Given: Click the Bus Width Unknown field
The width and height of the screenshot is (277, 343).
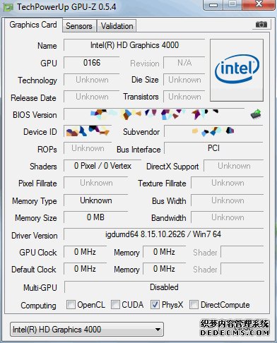Looking at the screenshot, I should 228,200.
